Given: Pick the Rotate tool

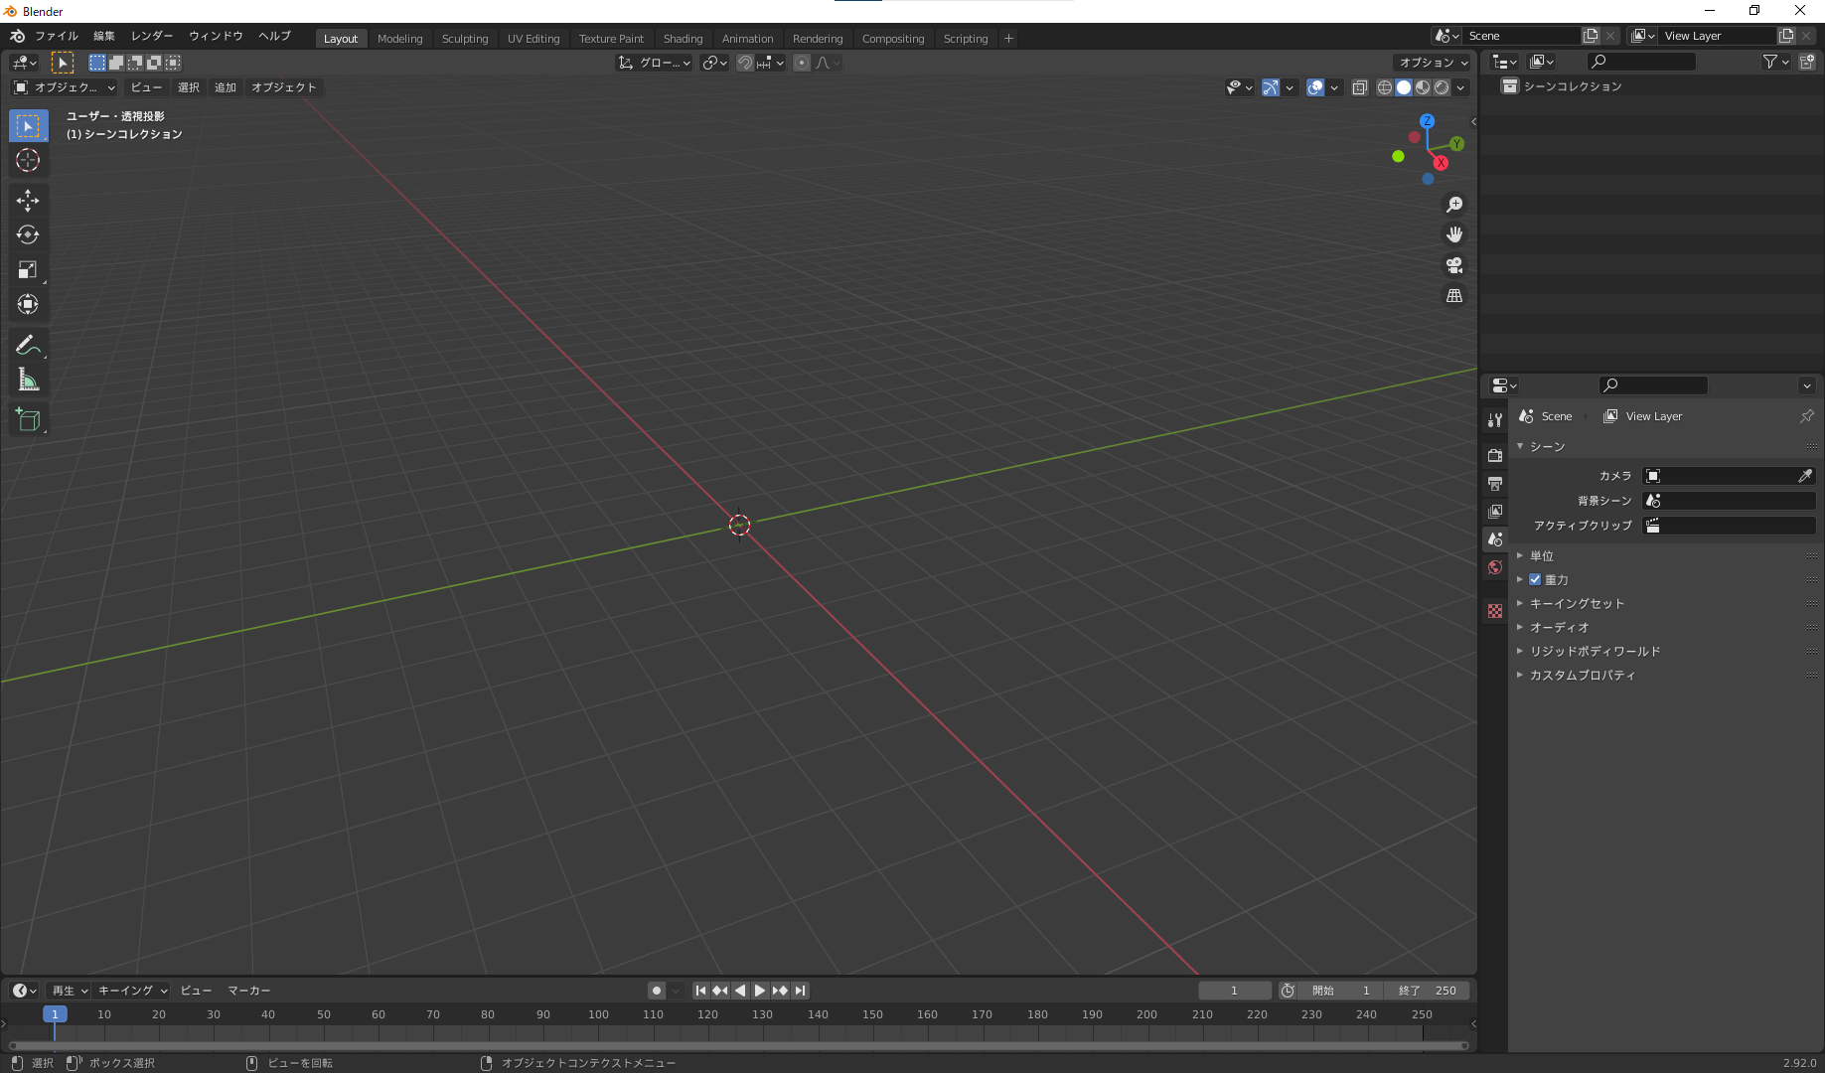Looking at the screenshot, I should 28,234.
